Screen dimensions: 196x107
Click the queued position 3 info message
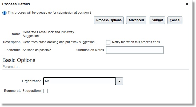pyautogui.click(x=50, y=13)
